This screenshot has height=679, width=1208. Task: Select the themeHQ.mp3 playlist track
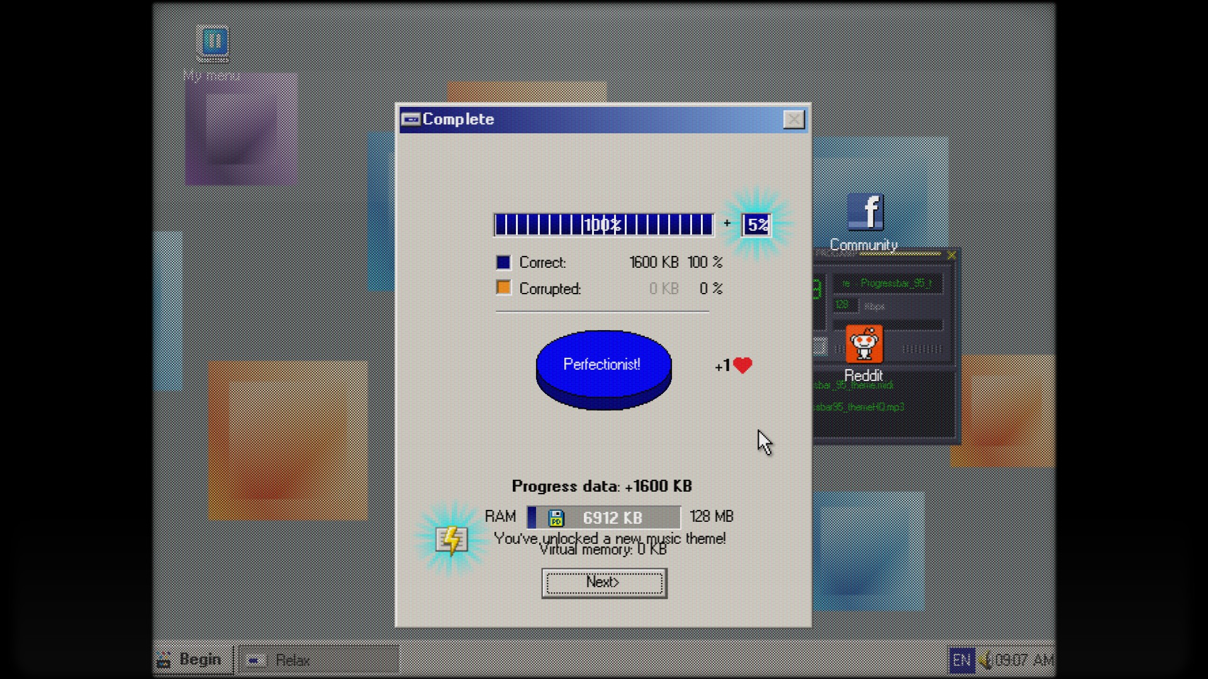859,407
